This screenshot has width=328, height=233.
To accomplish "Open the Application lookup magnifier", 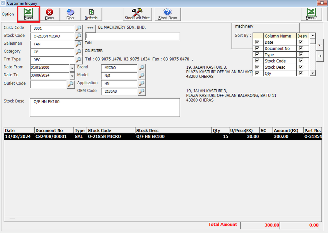I will pyautogui.click(x=141, y=83).
